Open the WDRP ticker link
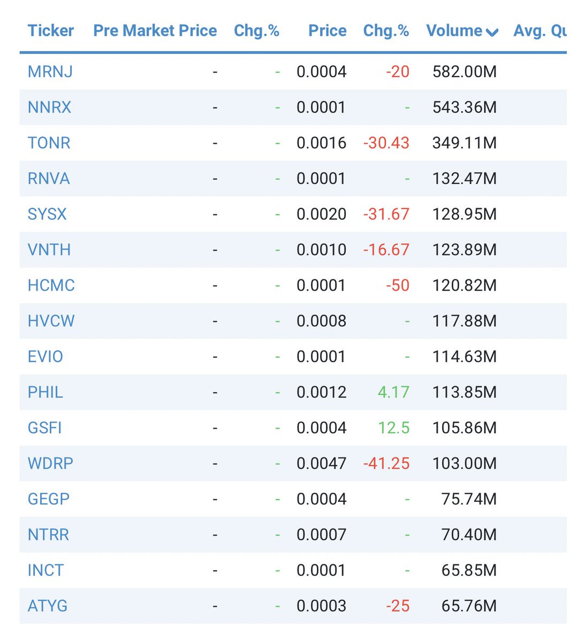Image resolution: width=586 pixels, height=642 pixels. click(x=50, y=463)
